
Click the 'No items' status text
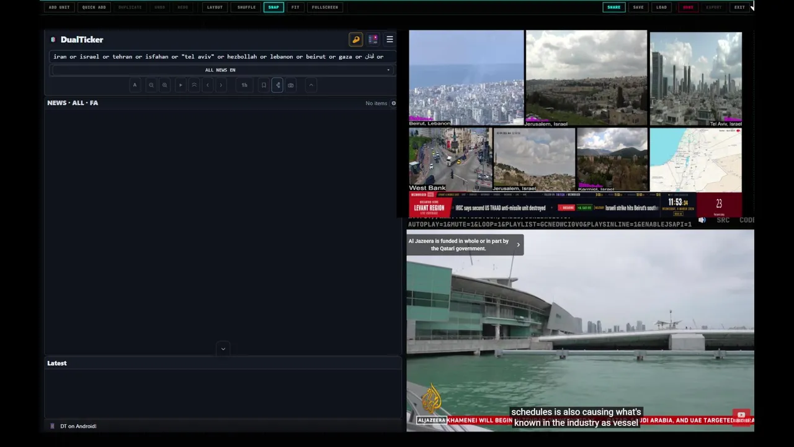tap(377, 103)
